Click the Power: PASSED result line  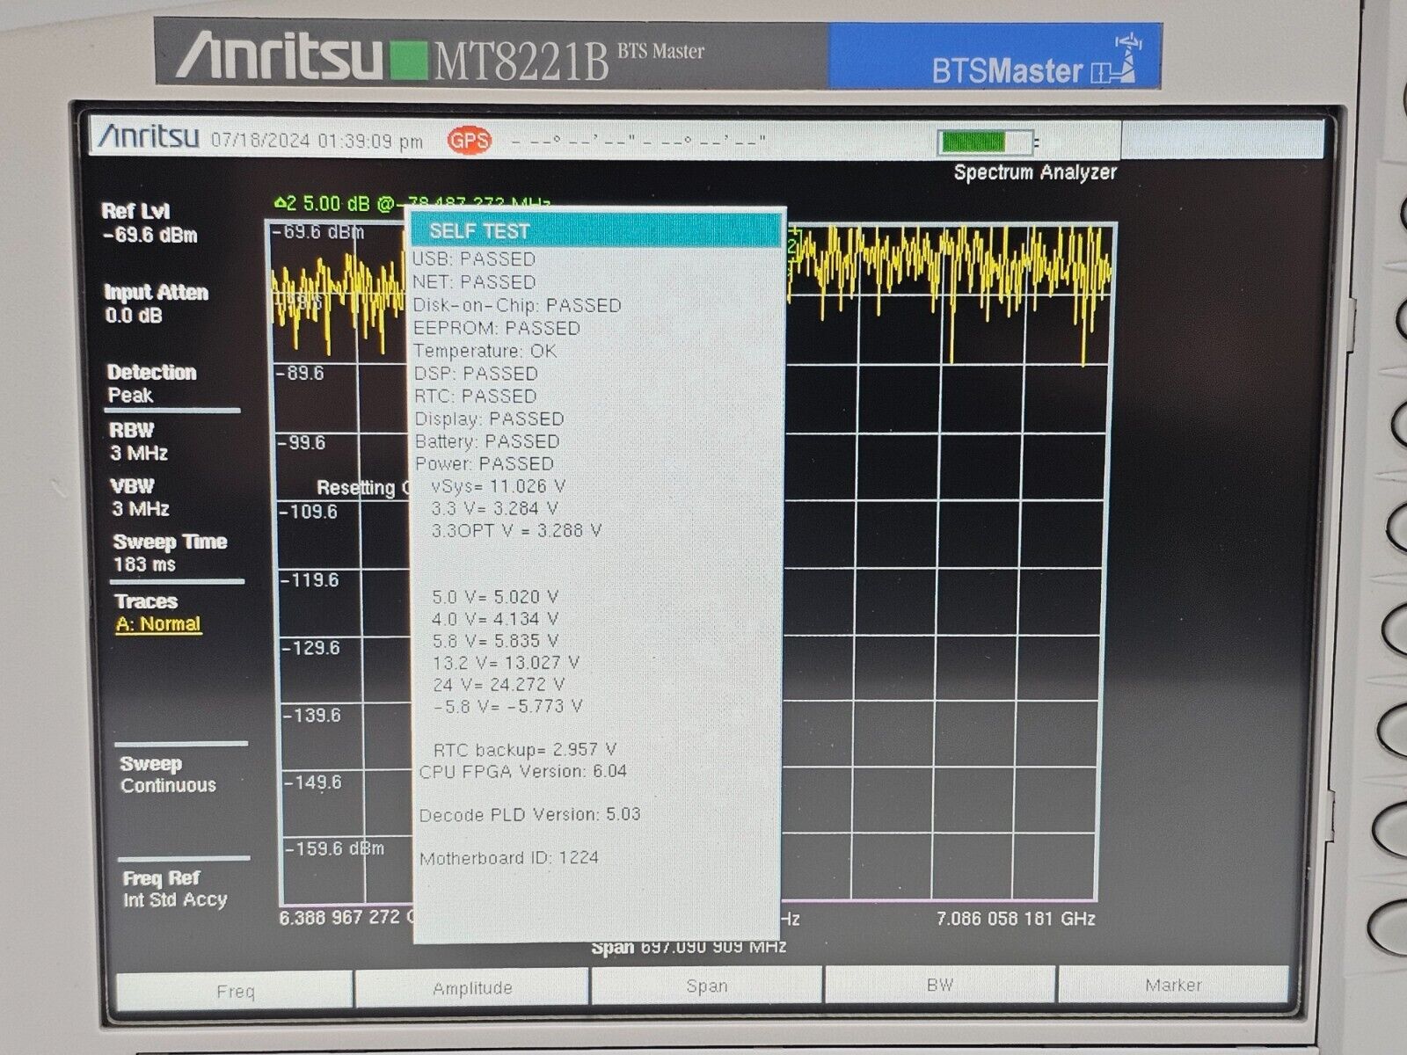pos(485,464)
